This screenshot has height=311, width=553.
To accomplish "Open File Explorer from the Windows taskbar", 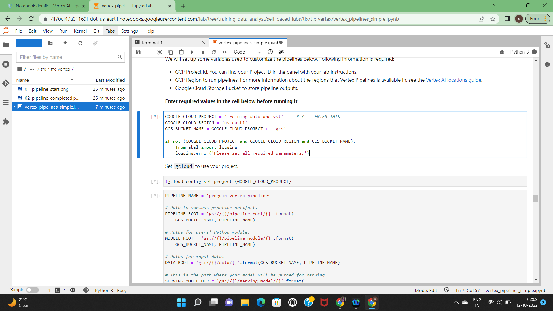I will coord(245,302).
